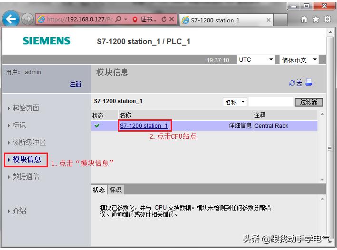Screen dimensions: 337x250
Task: Open a new blank browser tab
Action: 280,20
